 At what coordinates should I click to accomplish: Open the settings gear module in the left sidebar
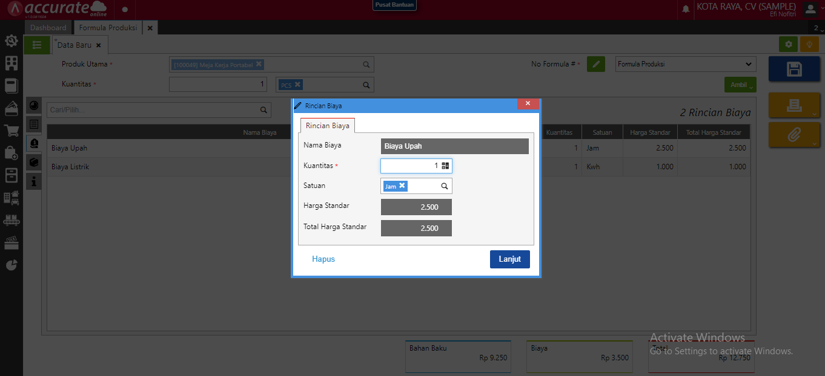11,41
